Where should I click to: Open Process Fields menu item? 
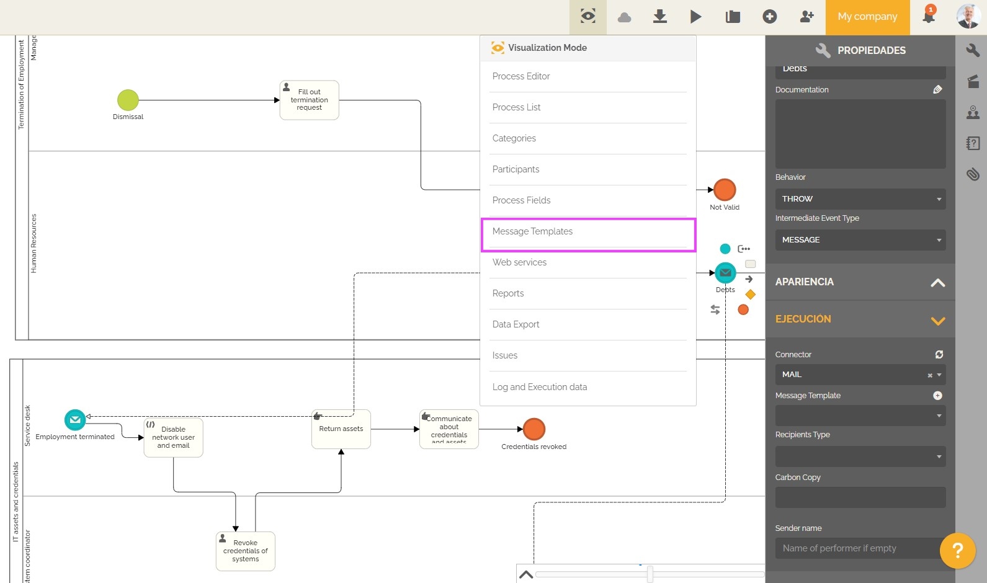[588, 200]
